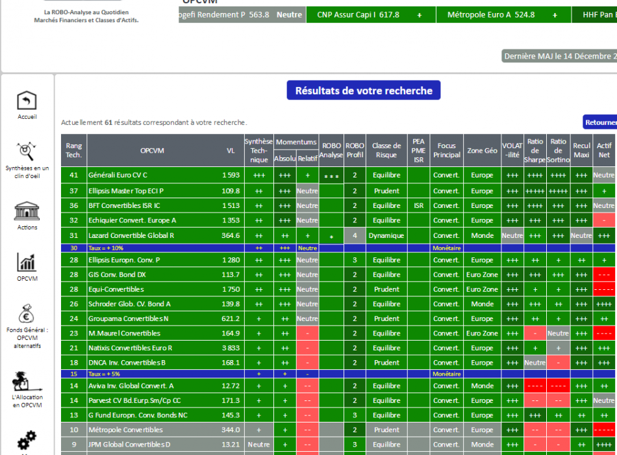Click the CNP Assur Capi I ticker
The image size is (617, 455).
(x=371, y=15)
